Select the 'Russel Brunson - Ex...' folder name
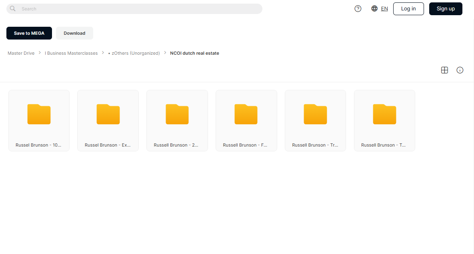 coord(108,145)
